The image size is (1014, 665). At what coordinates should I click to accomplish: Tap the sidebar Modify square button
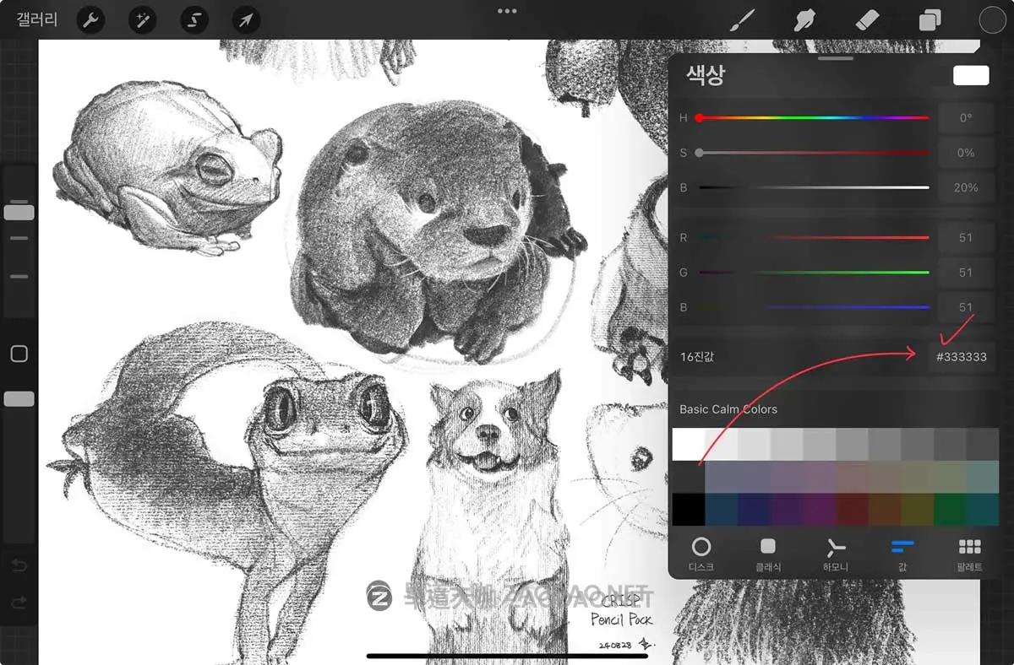[x=19, y=354]
